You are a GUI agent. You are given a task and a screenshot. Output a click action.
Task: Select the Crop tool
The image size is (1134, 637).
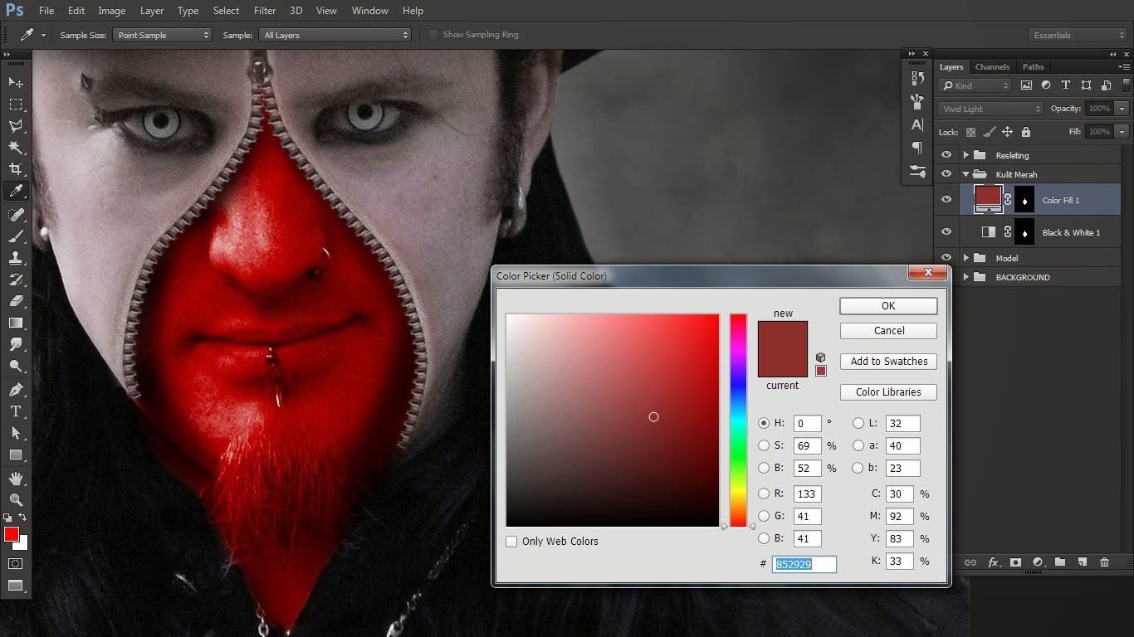(16, 169)
